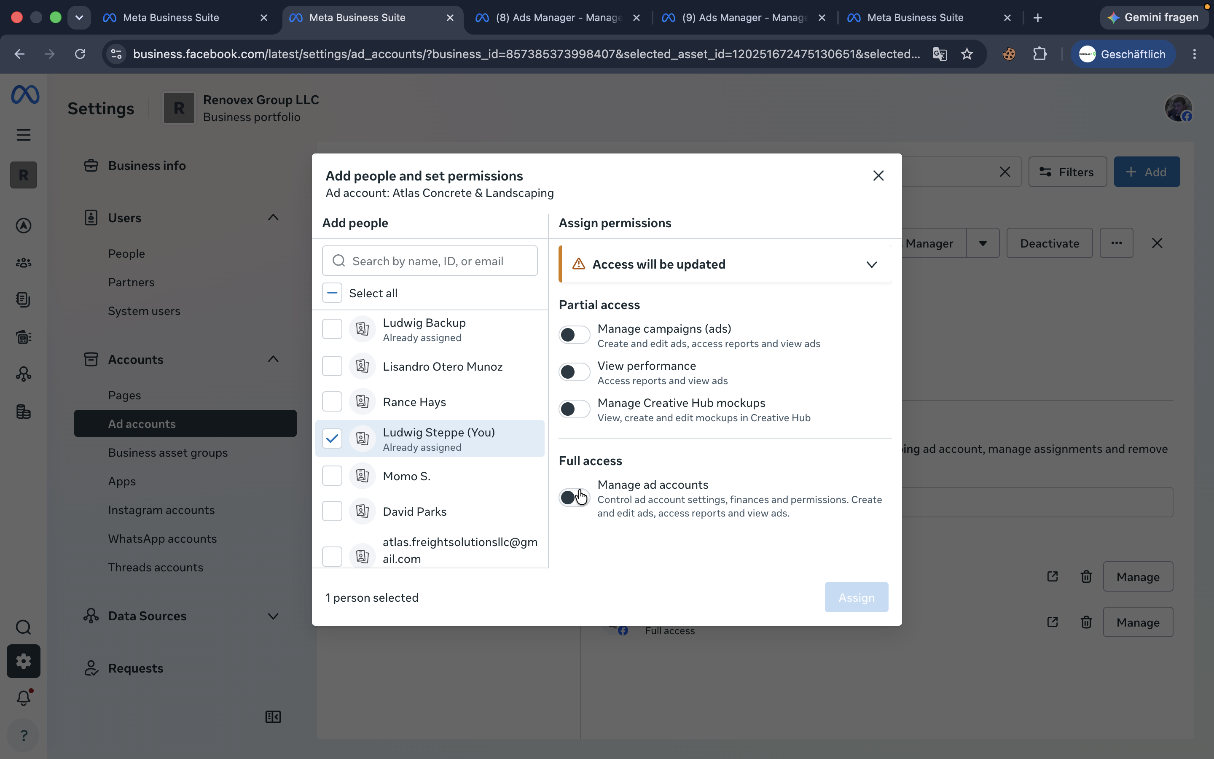
Task: Click the Help question mark icon
Action: 24,735
